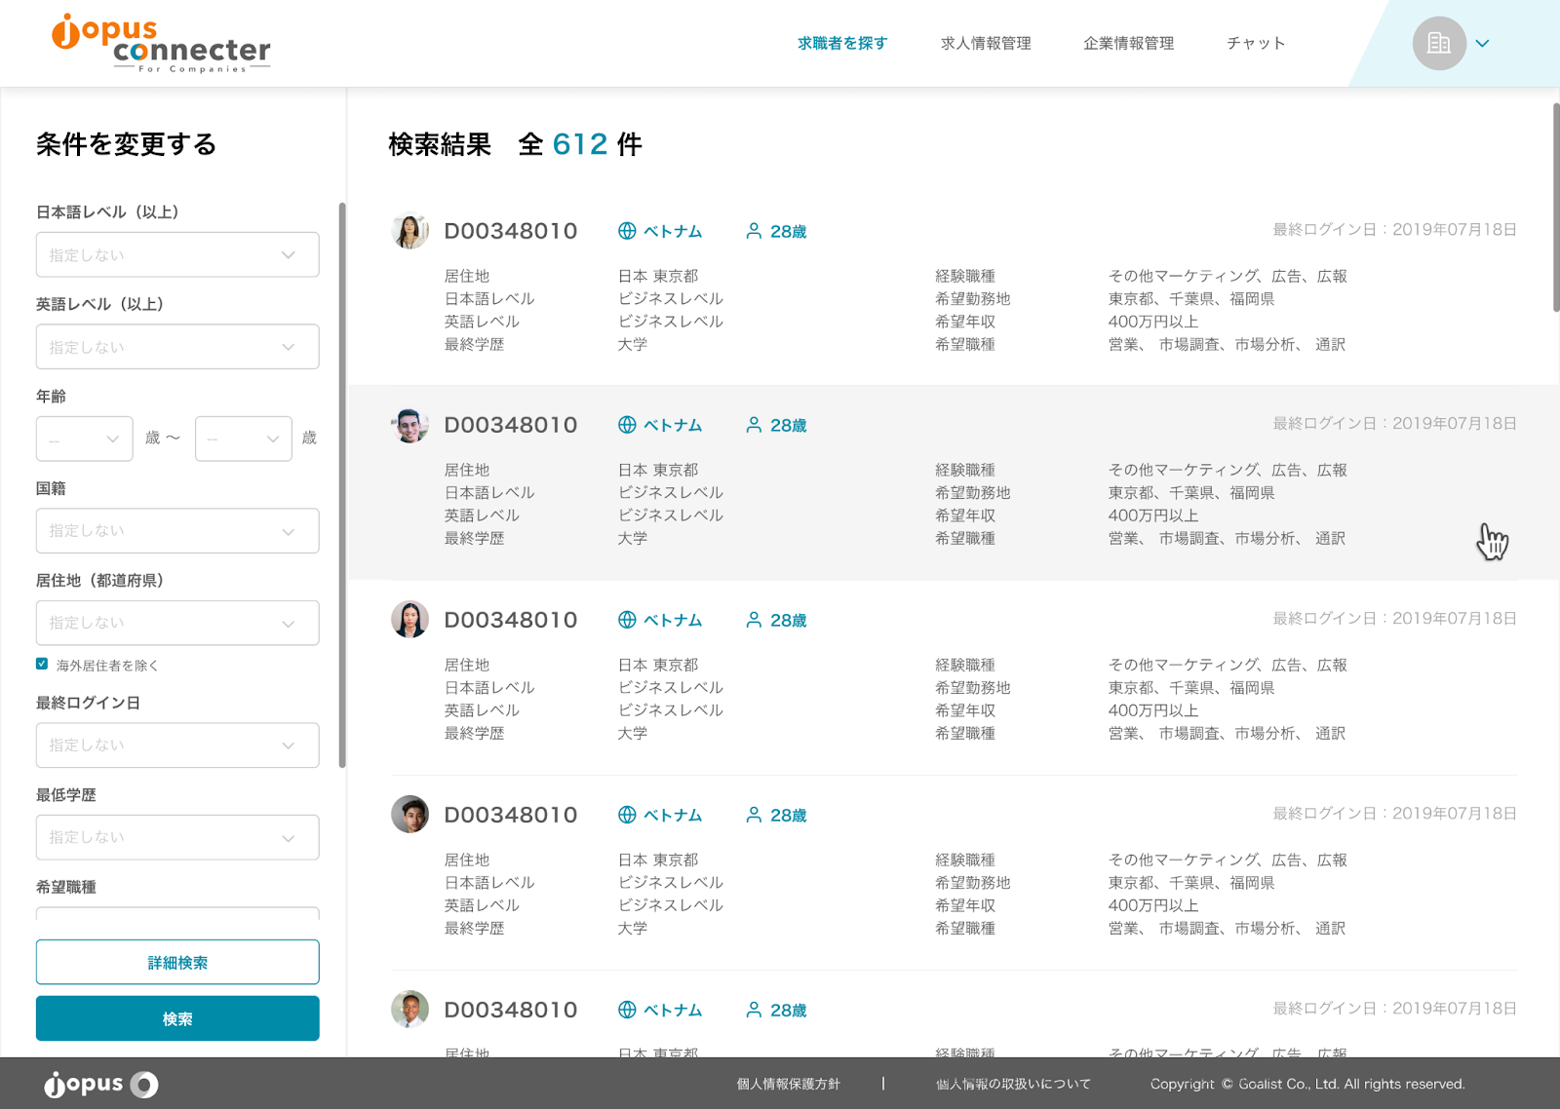Screen dimensions: 1560x1109
Task: Open the company account avatar icon
Action: tap(1439, 43)
